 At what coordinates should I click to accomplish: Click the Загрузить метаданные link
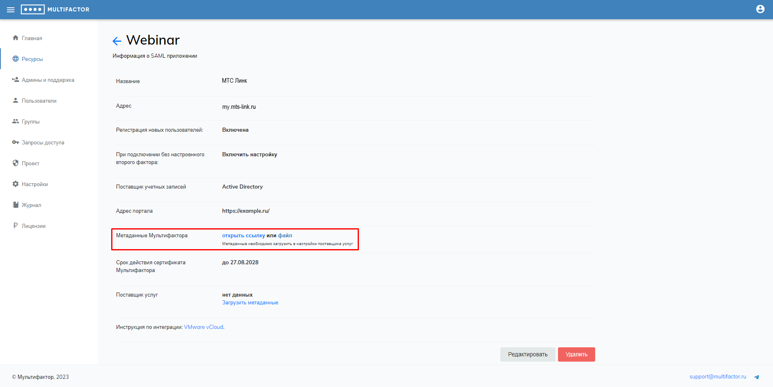[250, 303]
